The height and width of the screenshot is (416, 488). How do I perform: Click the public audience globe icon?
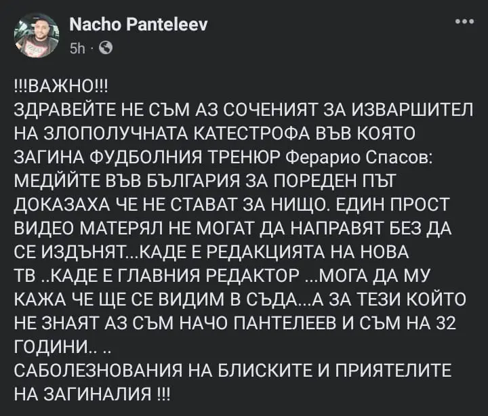point(107,49)
